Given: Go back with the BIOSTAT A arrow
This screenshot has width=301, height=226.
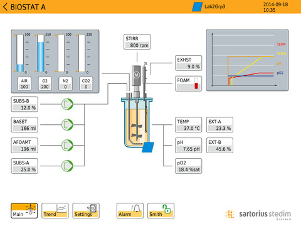Looking at the screenshot, I should (6, 7).
